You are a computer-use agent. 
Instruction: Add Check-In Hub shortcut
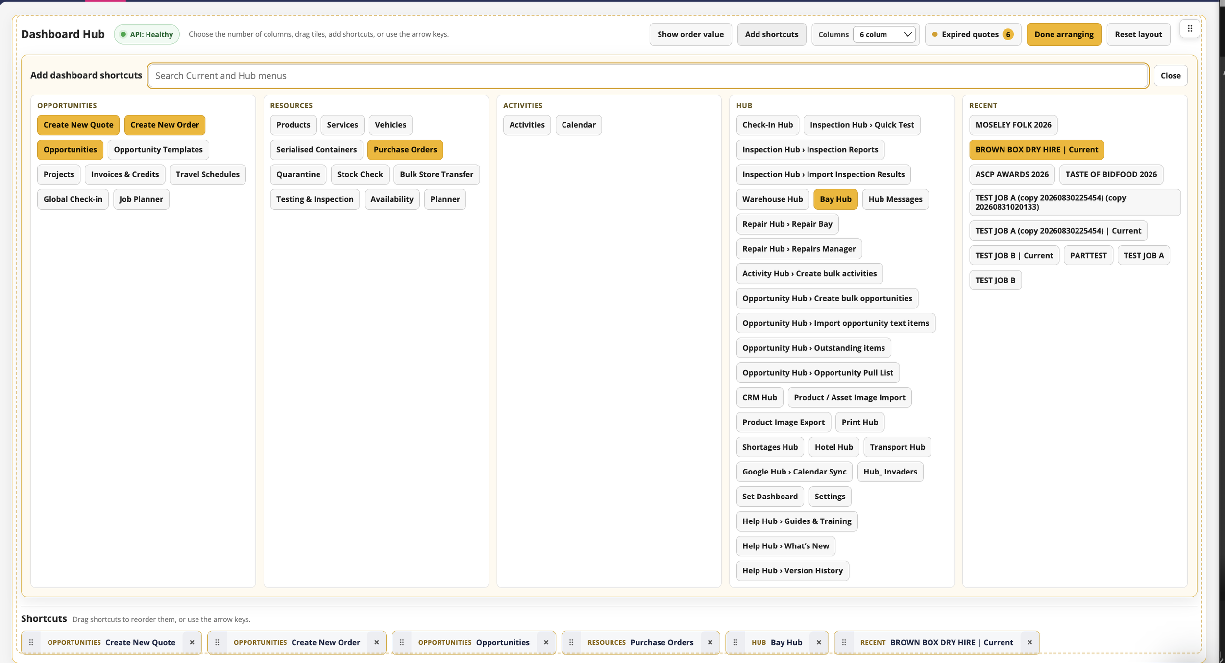click(767, 125)
